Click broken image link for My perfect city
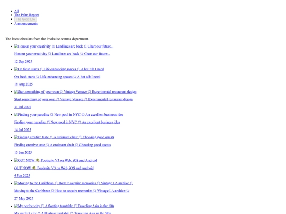 point(64,206)
